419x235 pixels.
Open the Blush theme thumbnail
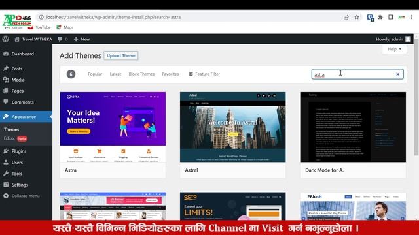353,206
